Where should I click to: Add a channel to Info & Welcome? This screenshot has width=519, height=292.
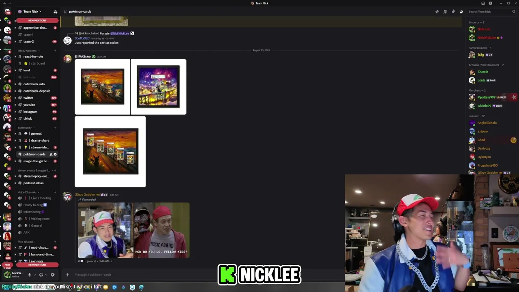[55, 51]
